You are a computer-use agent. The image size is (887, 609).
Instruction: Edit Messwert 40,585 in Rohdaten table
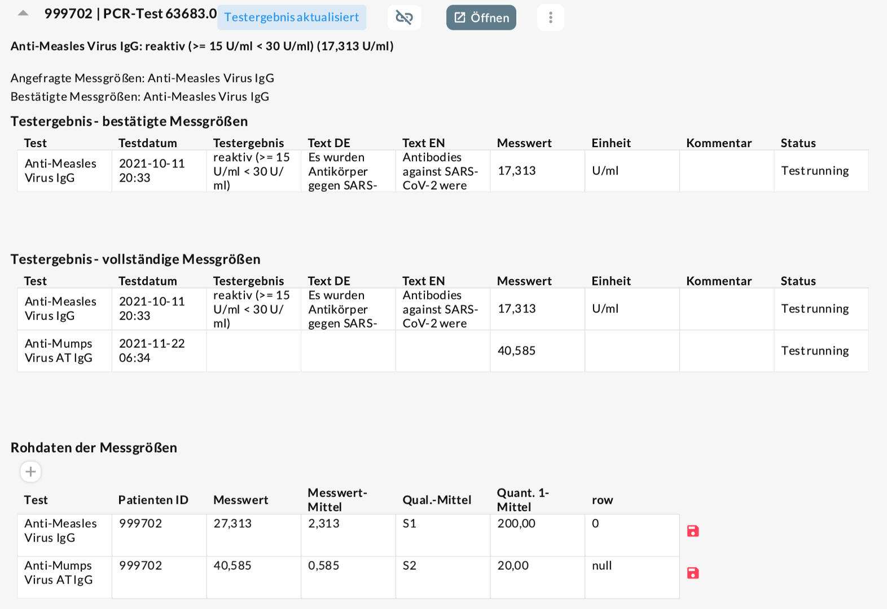pos(232,566)
